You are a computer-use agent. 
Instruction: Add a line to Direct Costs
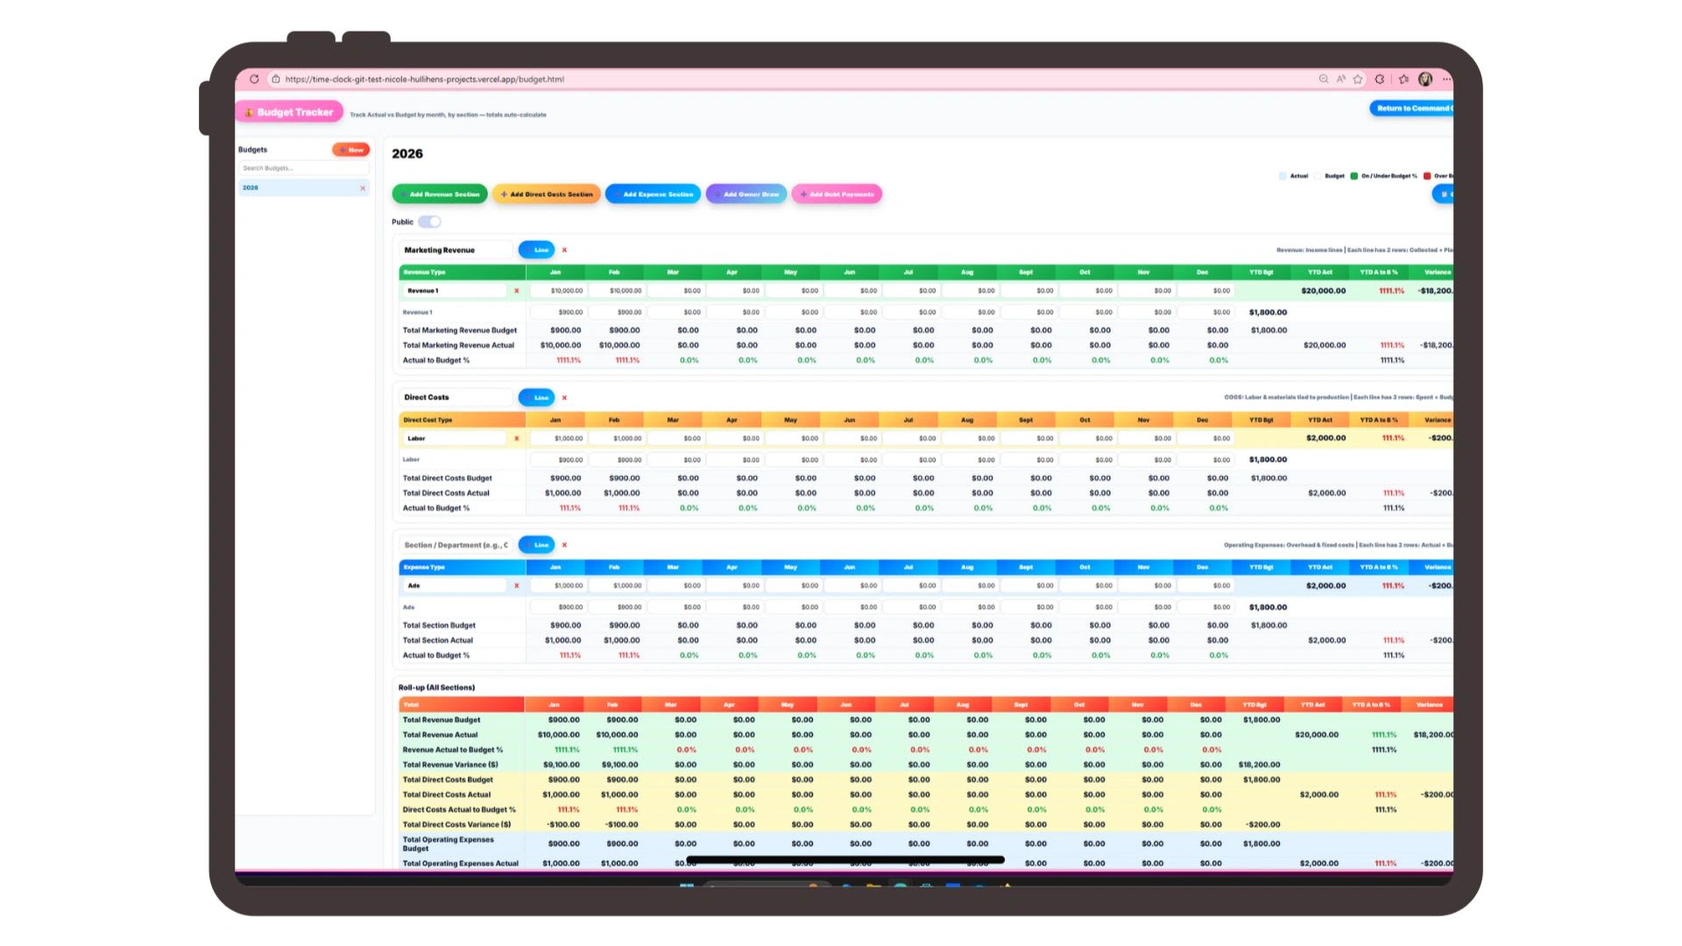536,398
